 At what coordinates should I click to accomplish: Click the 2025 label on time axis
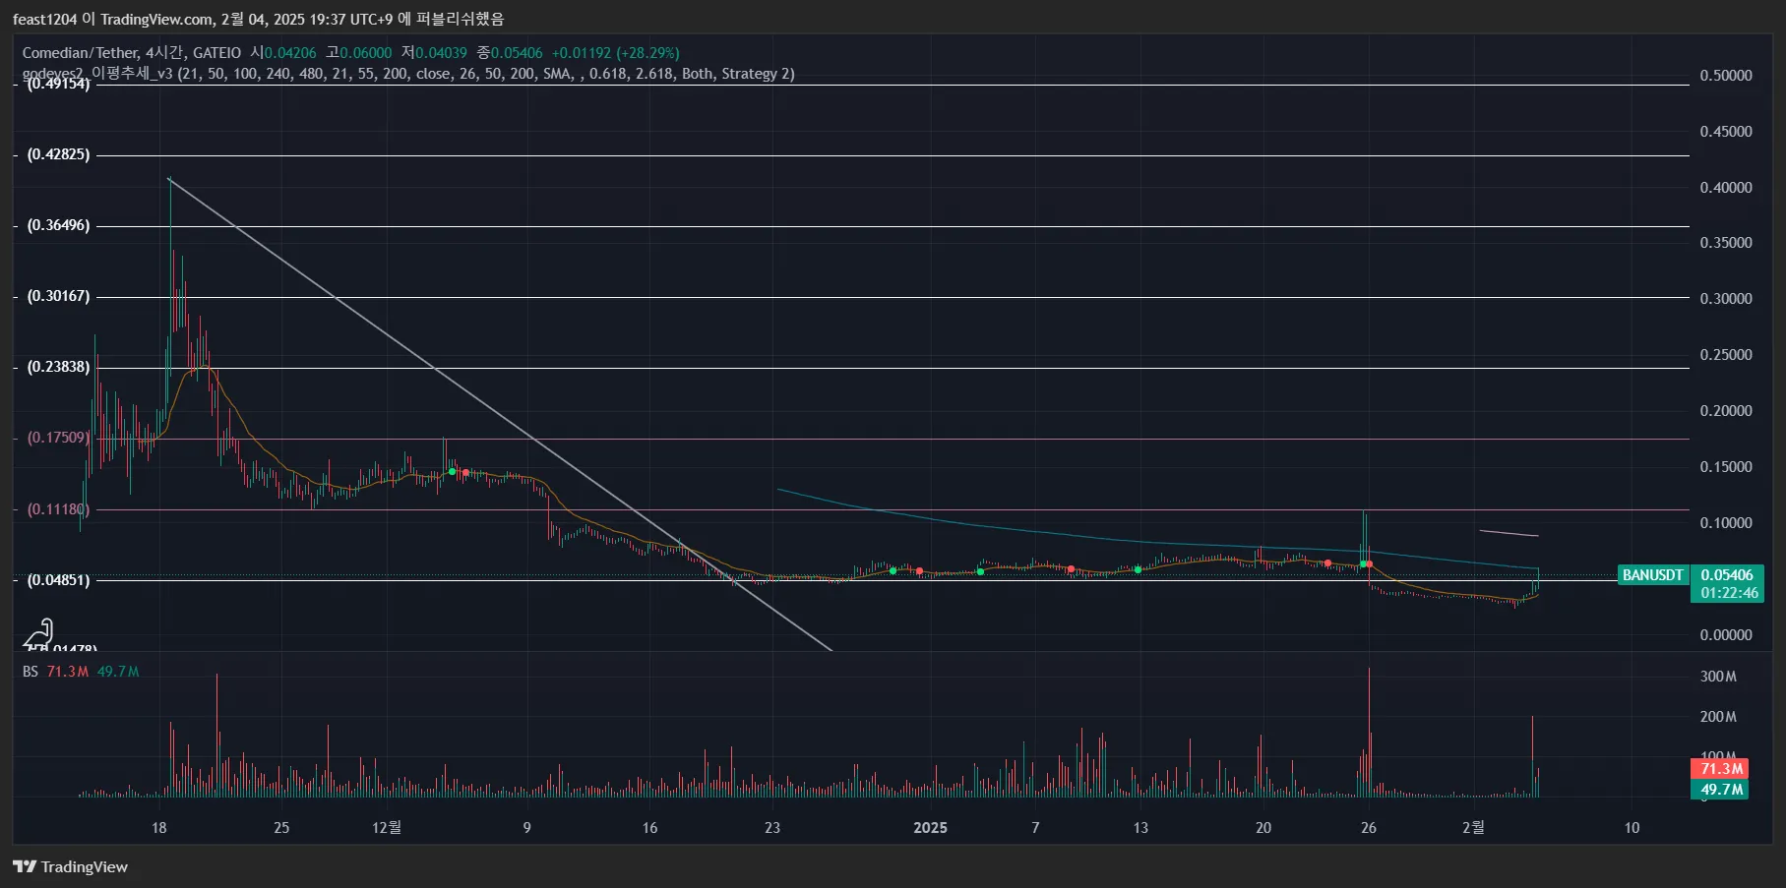[x=930, y=828]
